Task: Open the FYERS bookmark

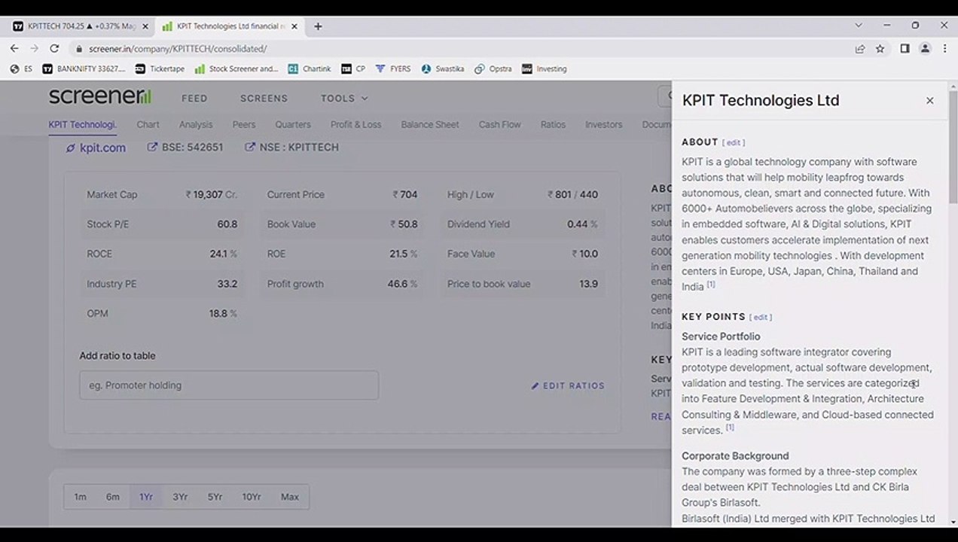Action: (393, 69)
